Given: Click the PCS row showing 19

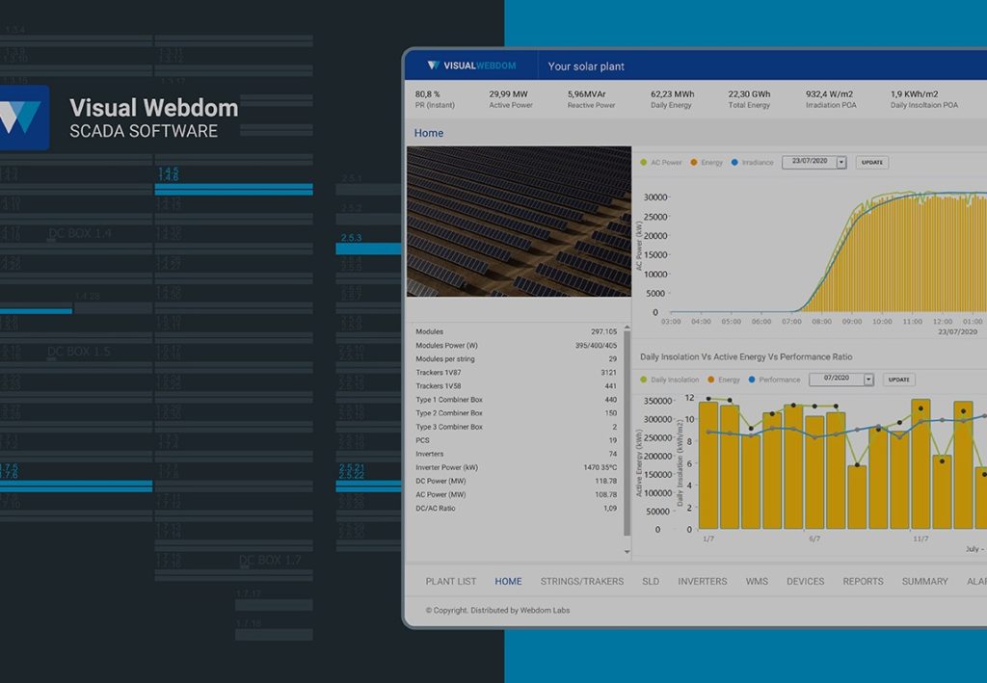Looking at the screenshot, I should (517, 440).
